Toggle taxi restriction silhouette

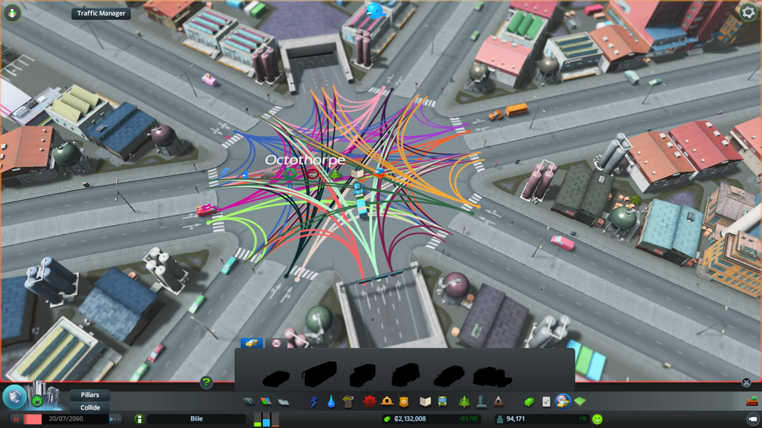[x=449, y=377]
